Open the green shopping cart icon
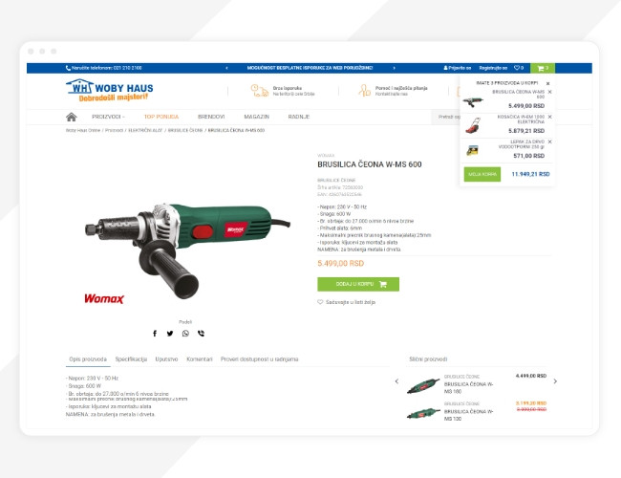This screenshot has width=621, height=478. tap(543, 68)
